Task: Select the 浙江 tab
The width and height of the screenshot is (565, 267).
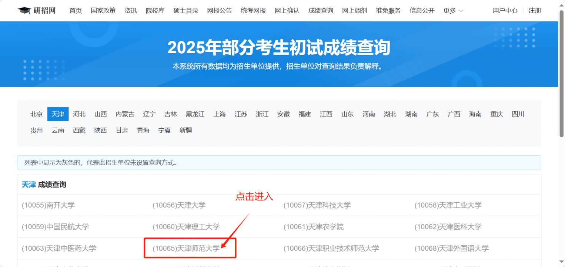Action: pos(262,114)
